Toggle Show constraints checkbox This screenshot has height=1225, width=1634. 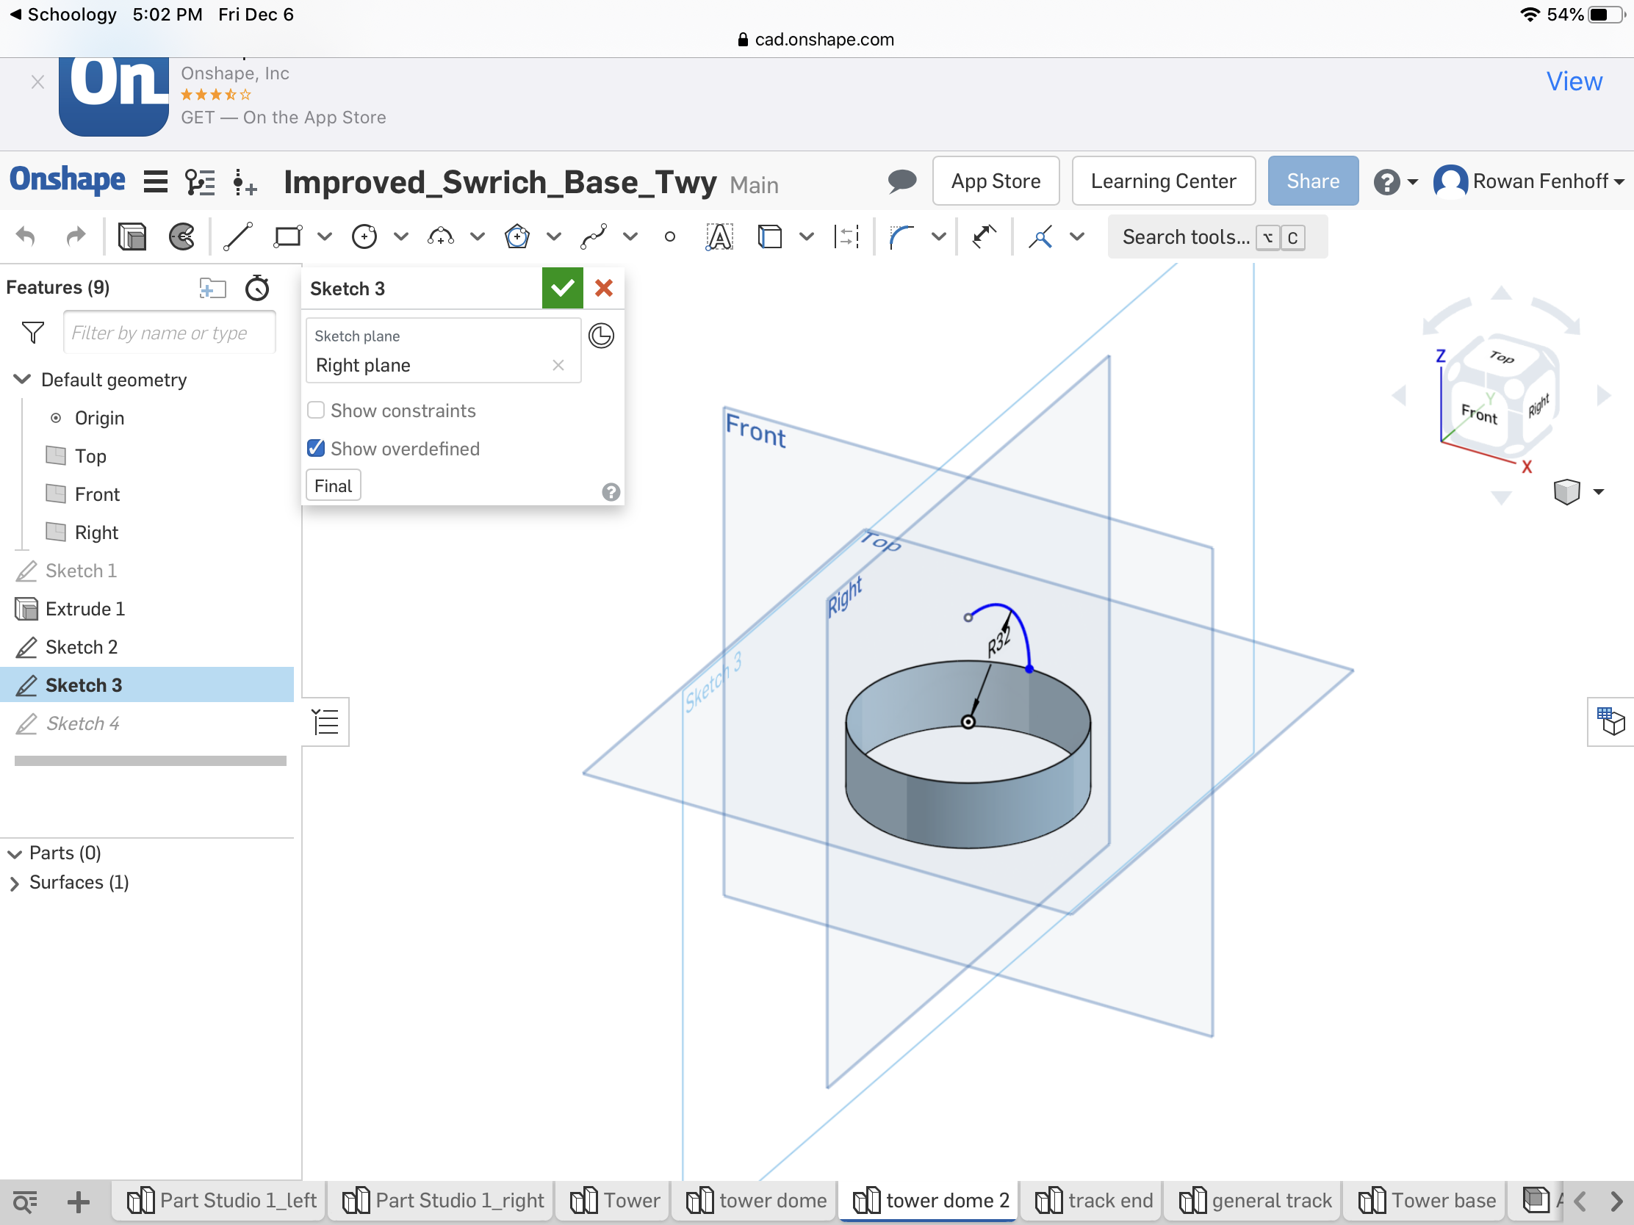point(315,411)
